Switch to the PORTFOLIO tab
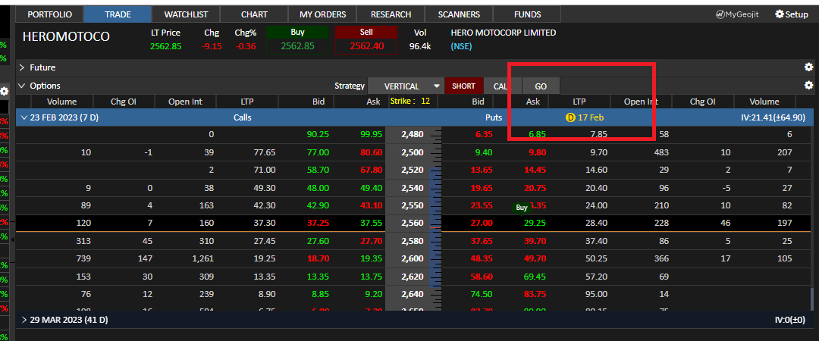Viewport: 819px width, 341px height. pos(49,14)
